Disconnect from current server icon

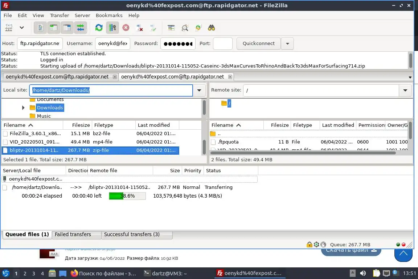click(139, 28)
